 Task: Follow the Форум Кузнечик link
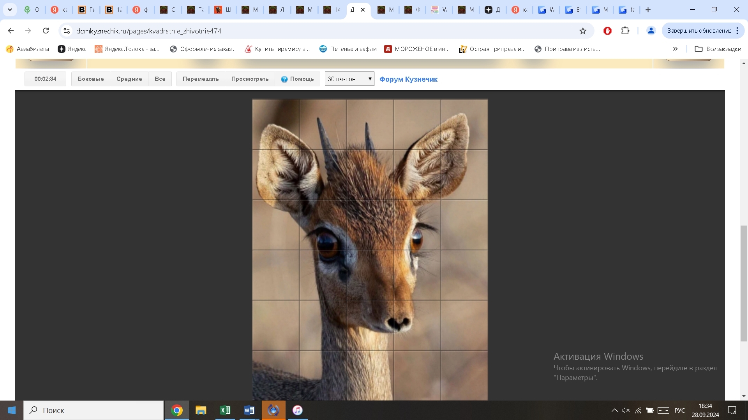tap(408, 79)
